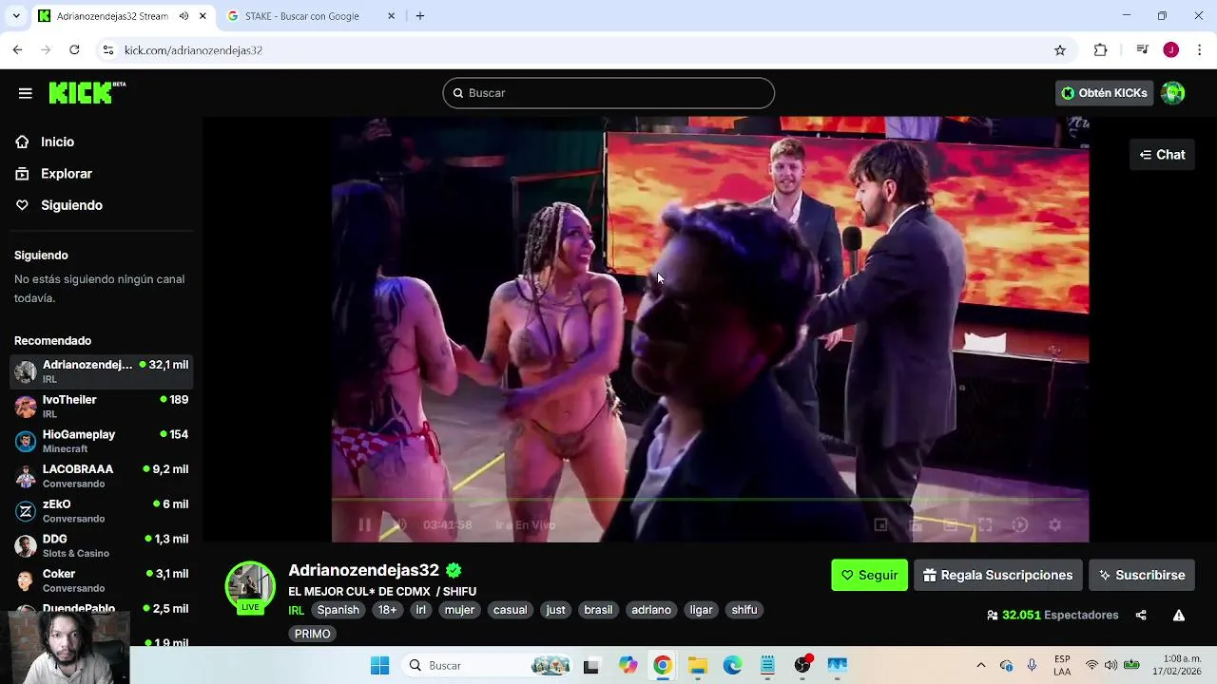Screen dimensions: 1217x684
Task: Report the stream with warning icon
Action: (x=1179, y=616)
